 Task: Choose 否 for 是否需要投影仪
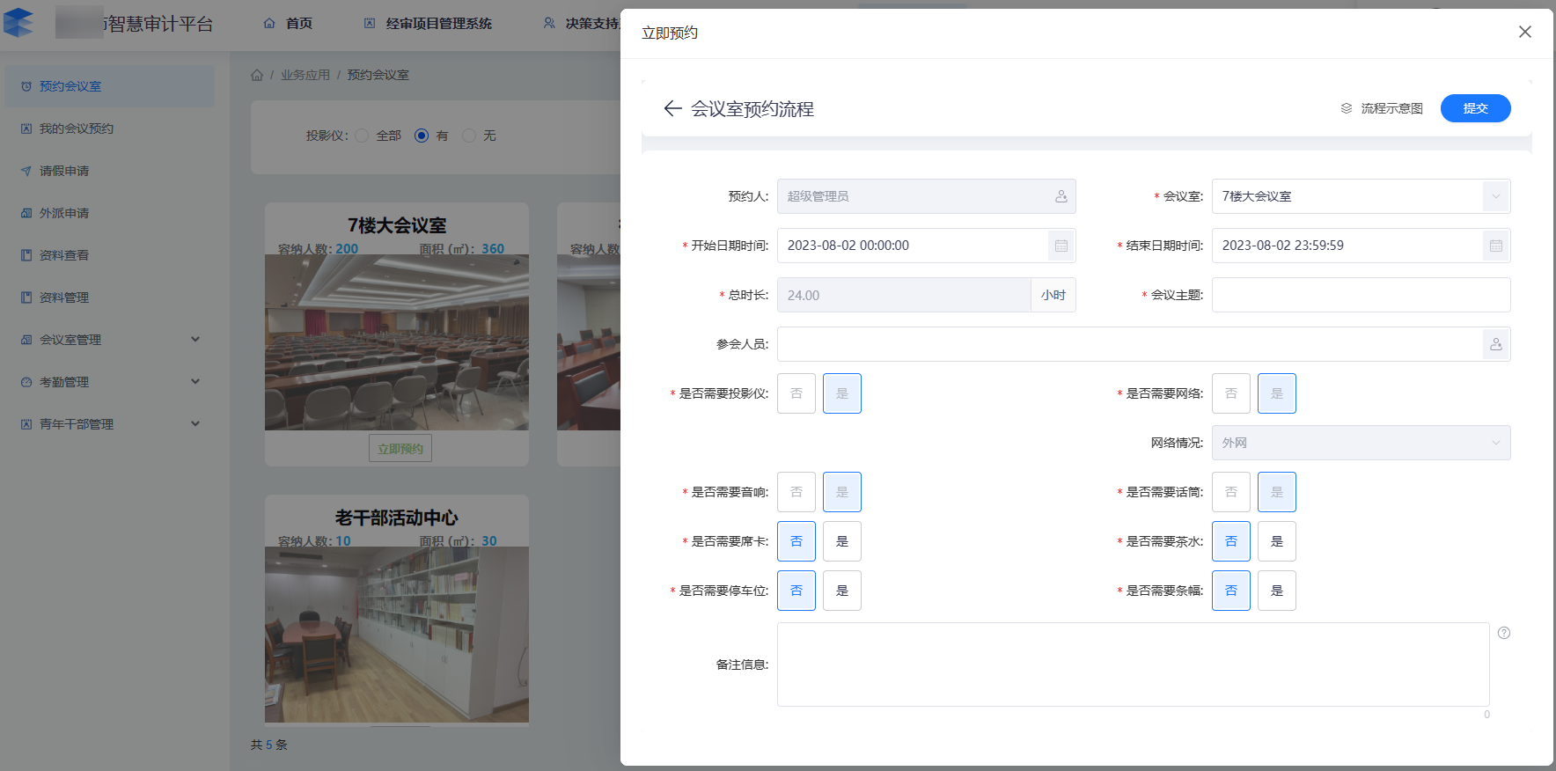pos(796,393)
